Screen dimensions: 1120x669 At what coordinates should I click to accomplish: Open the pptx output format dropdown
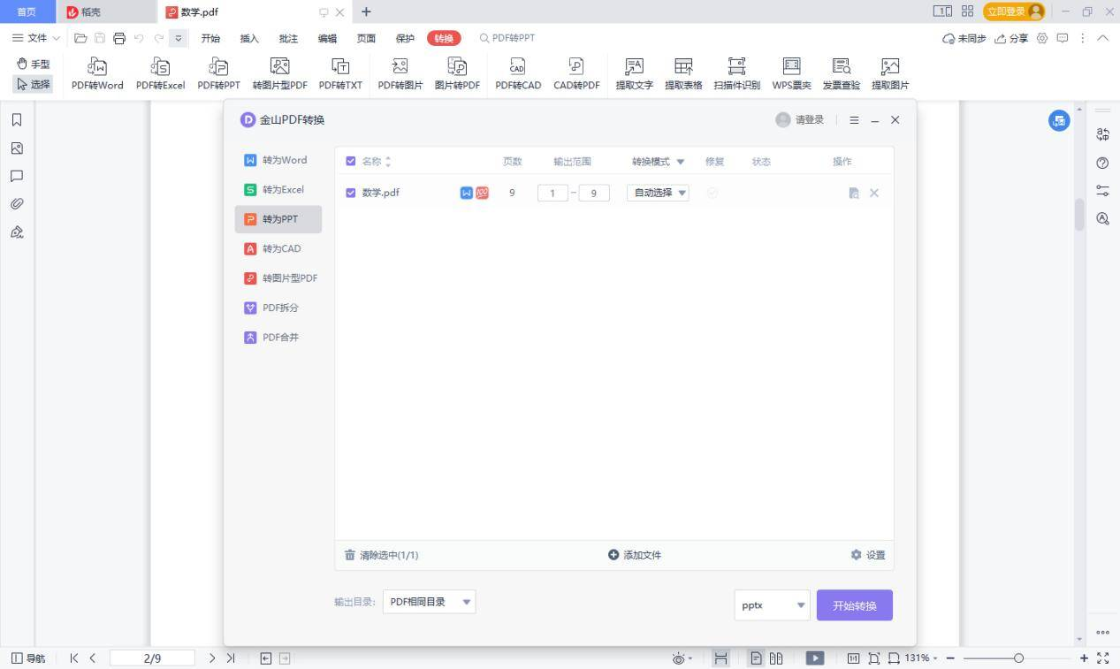pos(770,604)
